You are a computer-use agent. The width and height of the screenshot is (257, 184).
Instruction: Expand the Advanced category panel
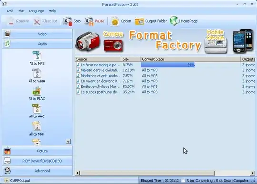click(x=37, y=171)
